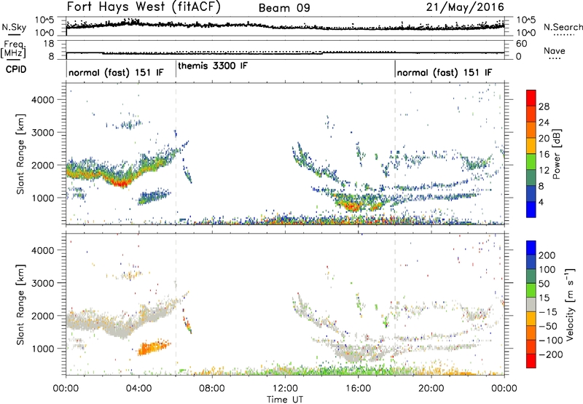Click the bright blue bottom Power colorbar segment
This screenshot has height=404, width=583.
click(531, 209)
